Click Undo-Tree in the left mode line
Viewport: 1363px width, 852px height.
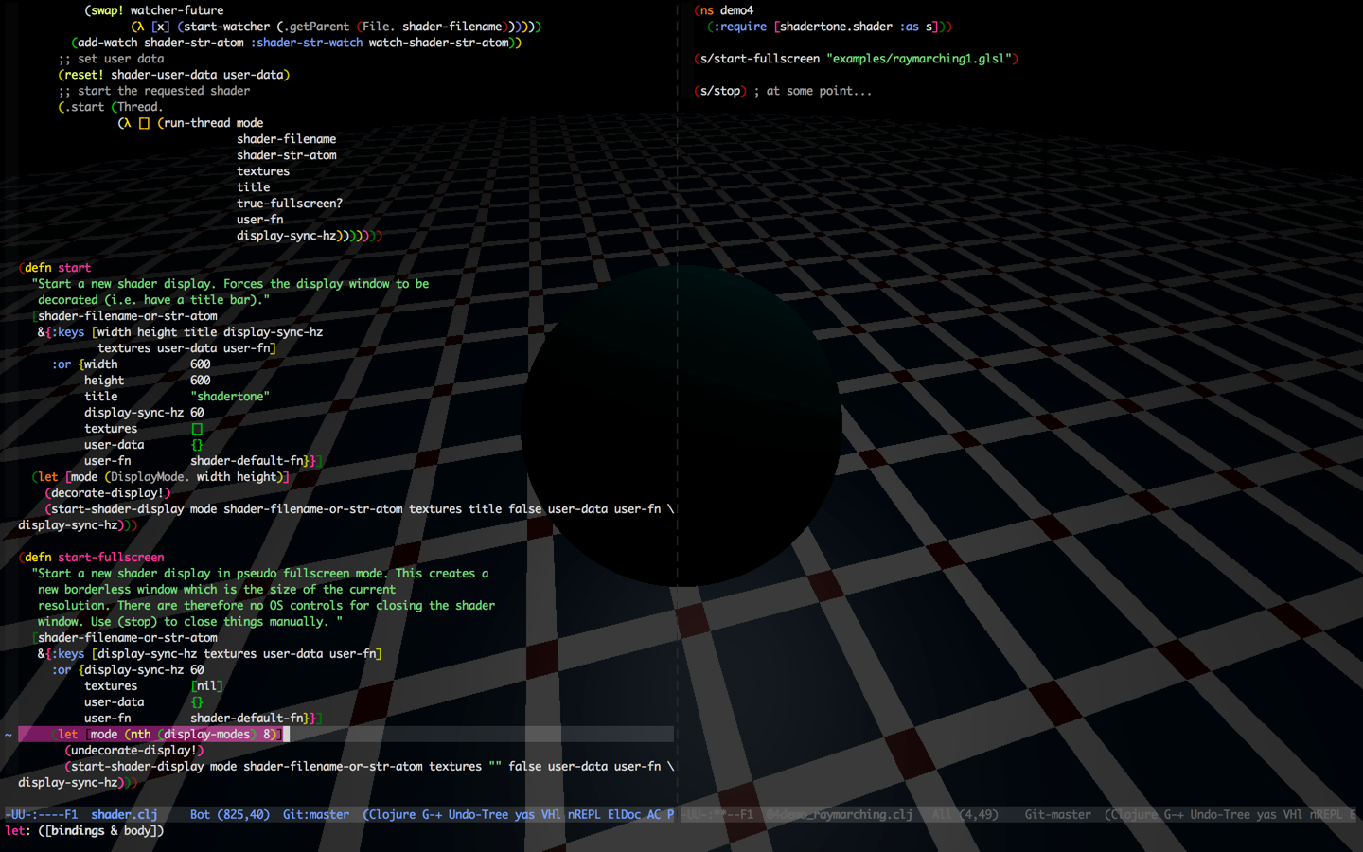478,814
